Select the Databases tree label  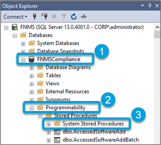pos(41,35)
